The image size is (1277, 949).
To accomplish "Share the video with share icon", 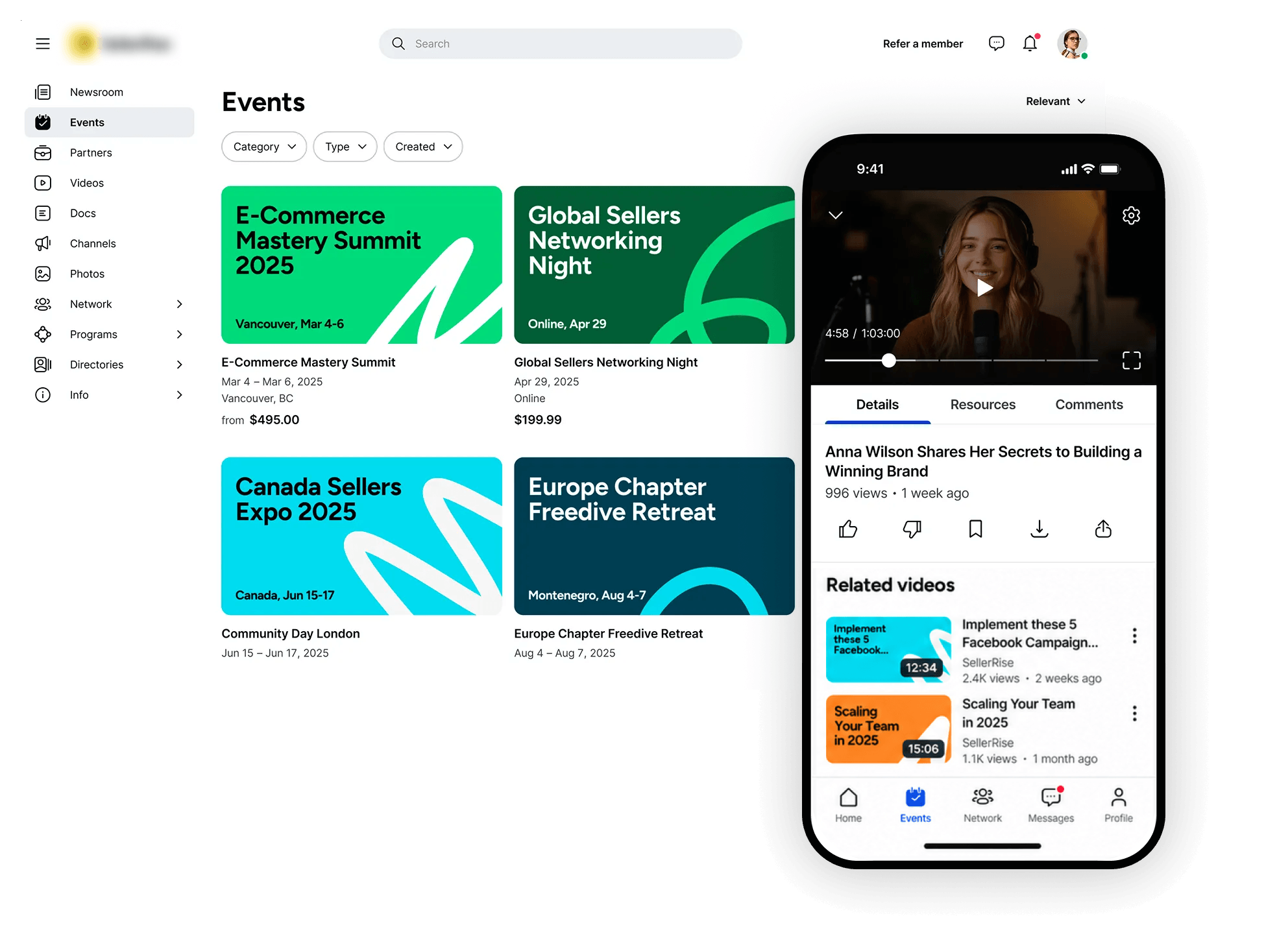I will [x=1103, y=529].
